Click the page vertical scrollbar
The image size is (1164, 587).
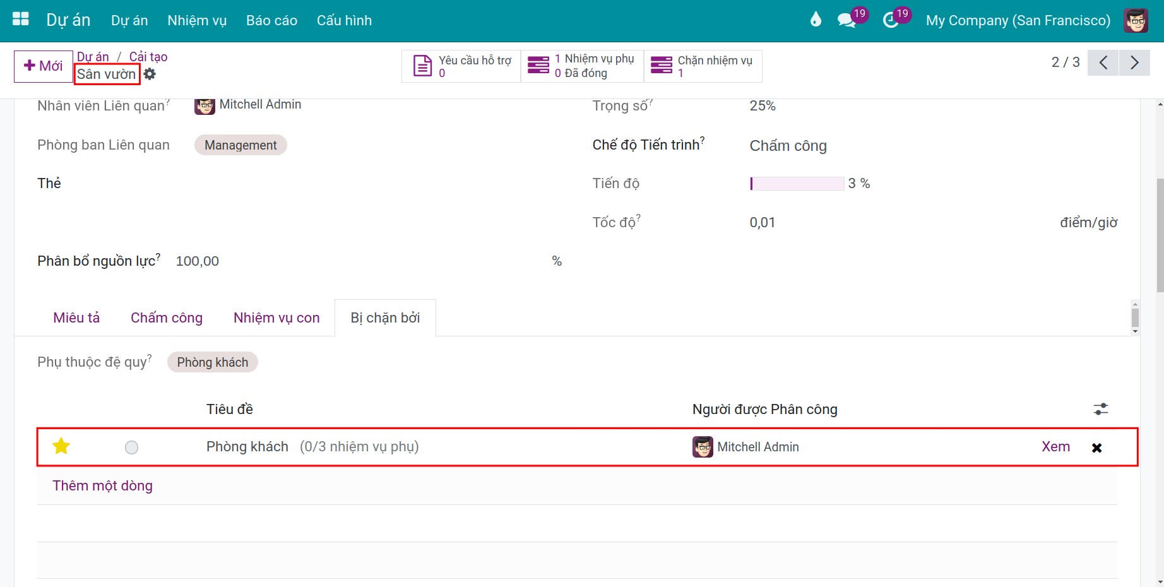click(1160, 235)
